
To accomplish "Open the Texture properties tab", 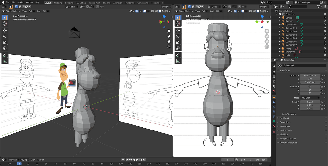I will [x=274, y=132].
